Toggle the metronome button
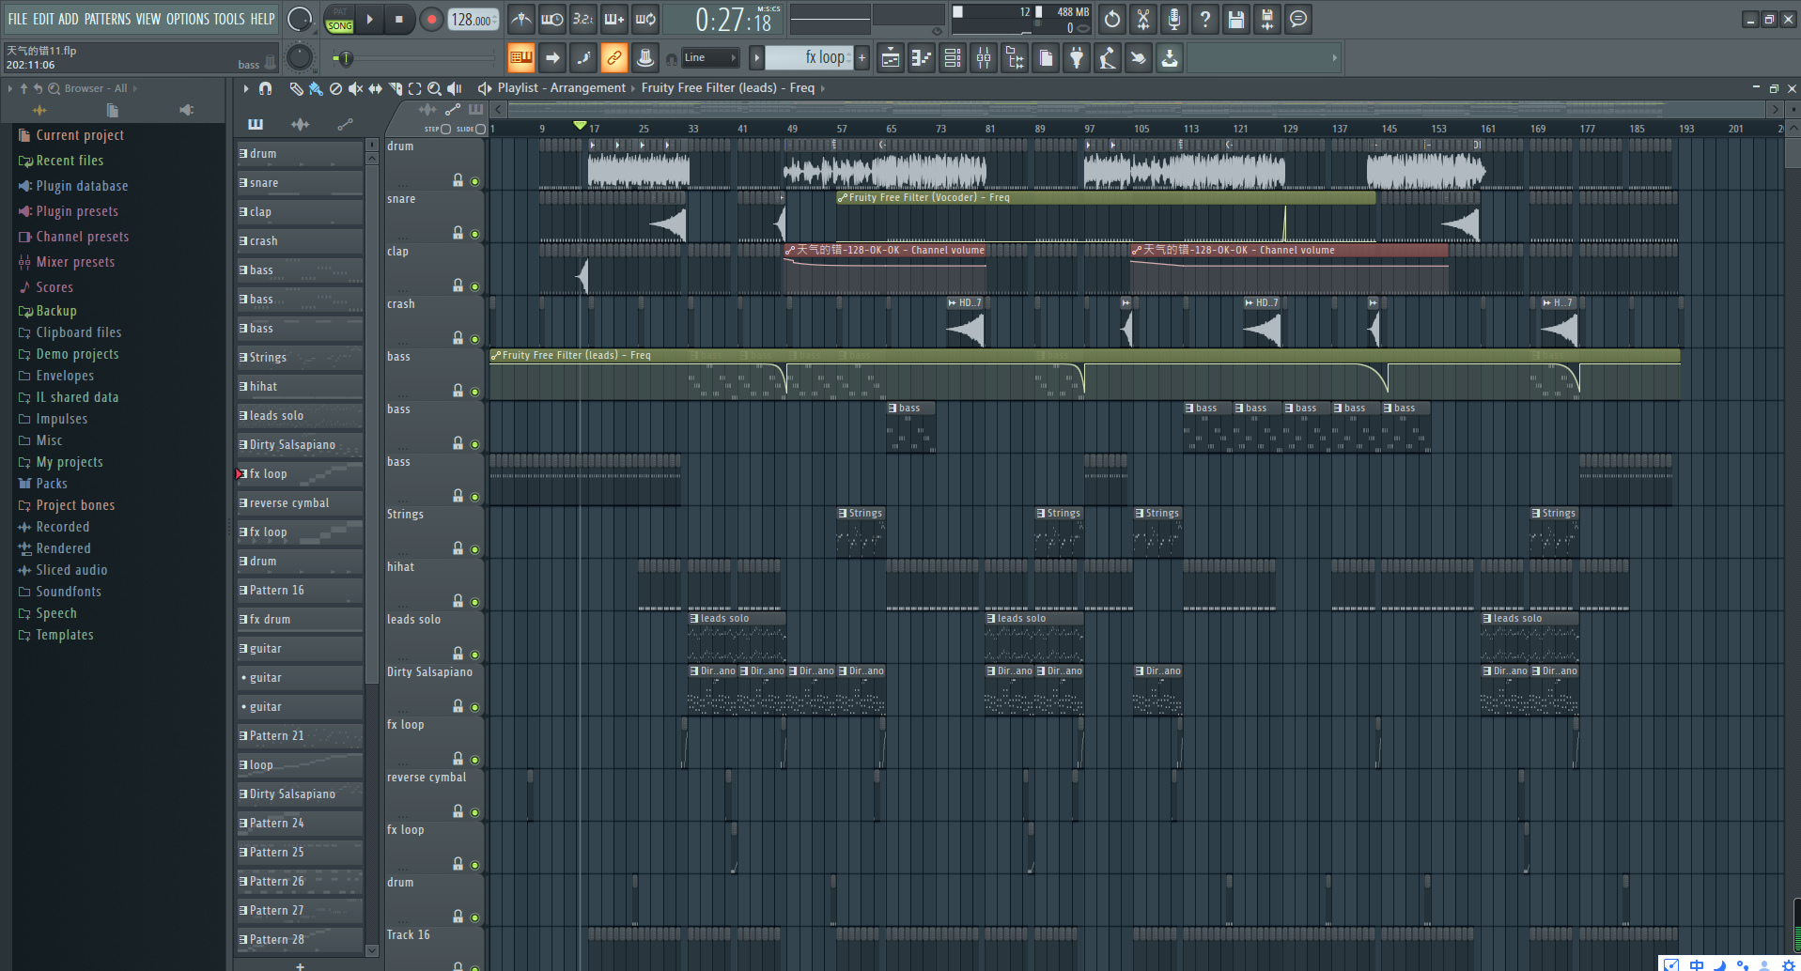 [521, 20]
